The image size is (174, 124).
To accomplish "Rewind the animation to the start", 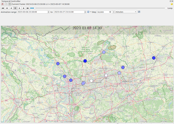I will point(3,8).
